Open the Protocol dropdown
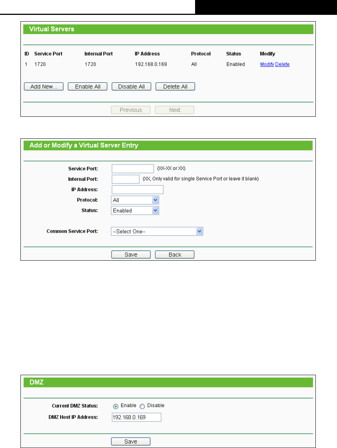This screenshot has width=337, height=448. click(x=135, y=200)
